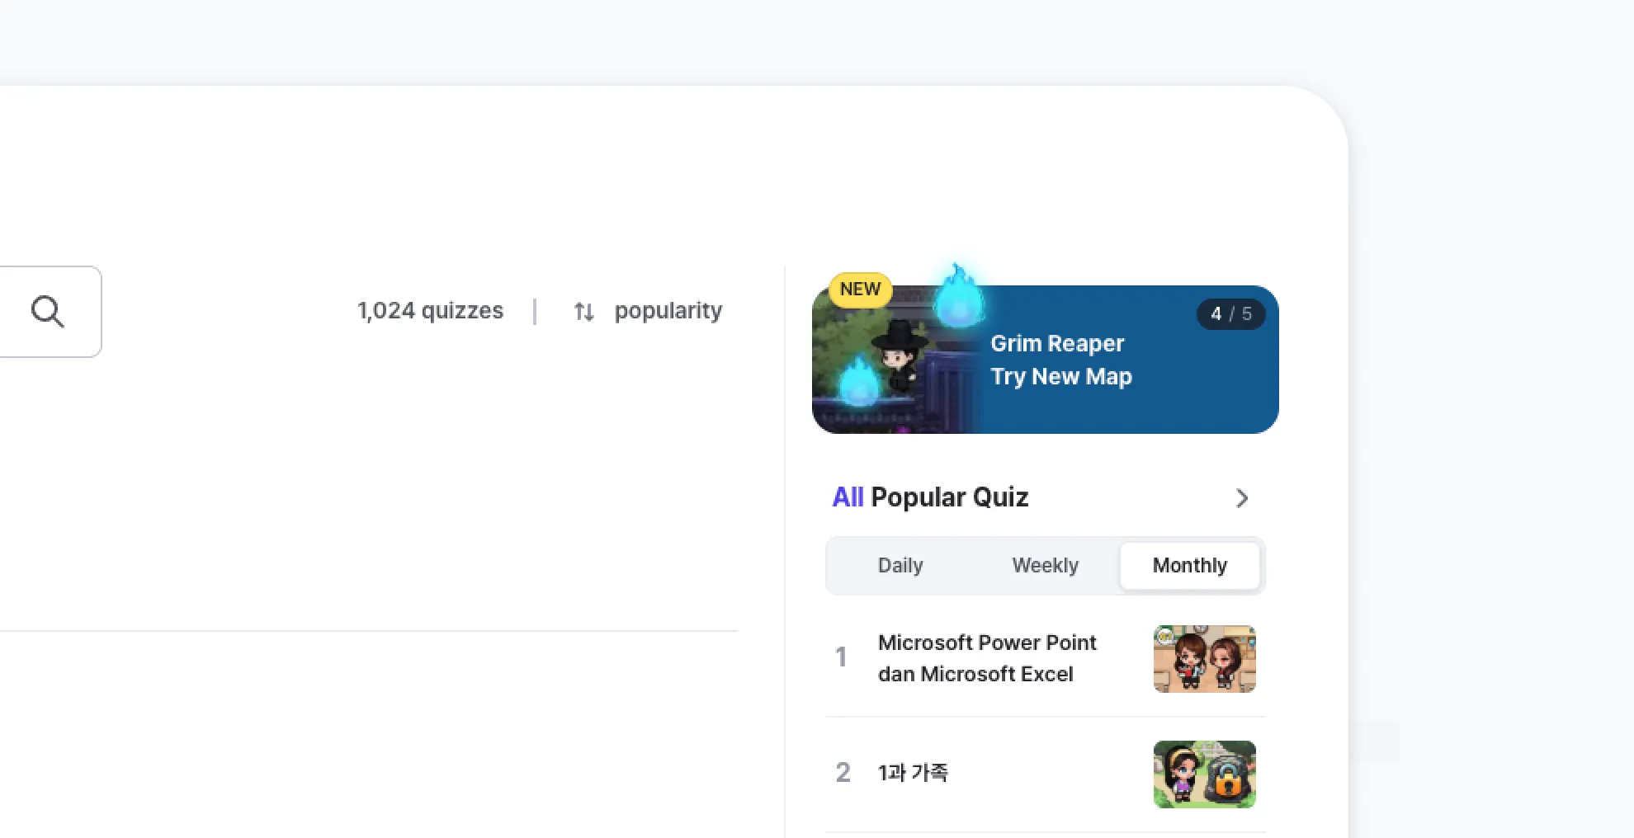
Task: Click the rank number 1 in popular list
Action: coord(841,657)
